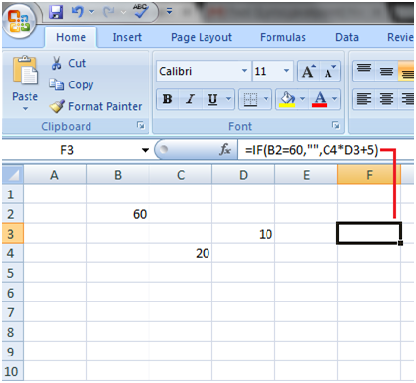This screenshot has width=416, height=383.
Task: Select row 1 header
Action: 13,194
